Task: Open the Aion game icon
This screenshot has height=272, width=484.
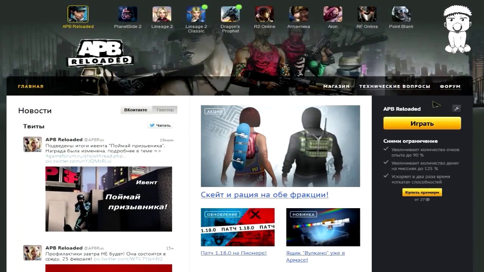Action: coord(333,14)
